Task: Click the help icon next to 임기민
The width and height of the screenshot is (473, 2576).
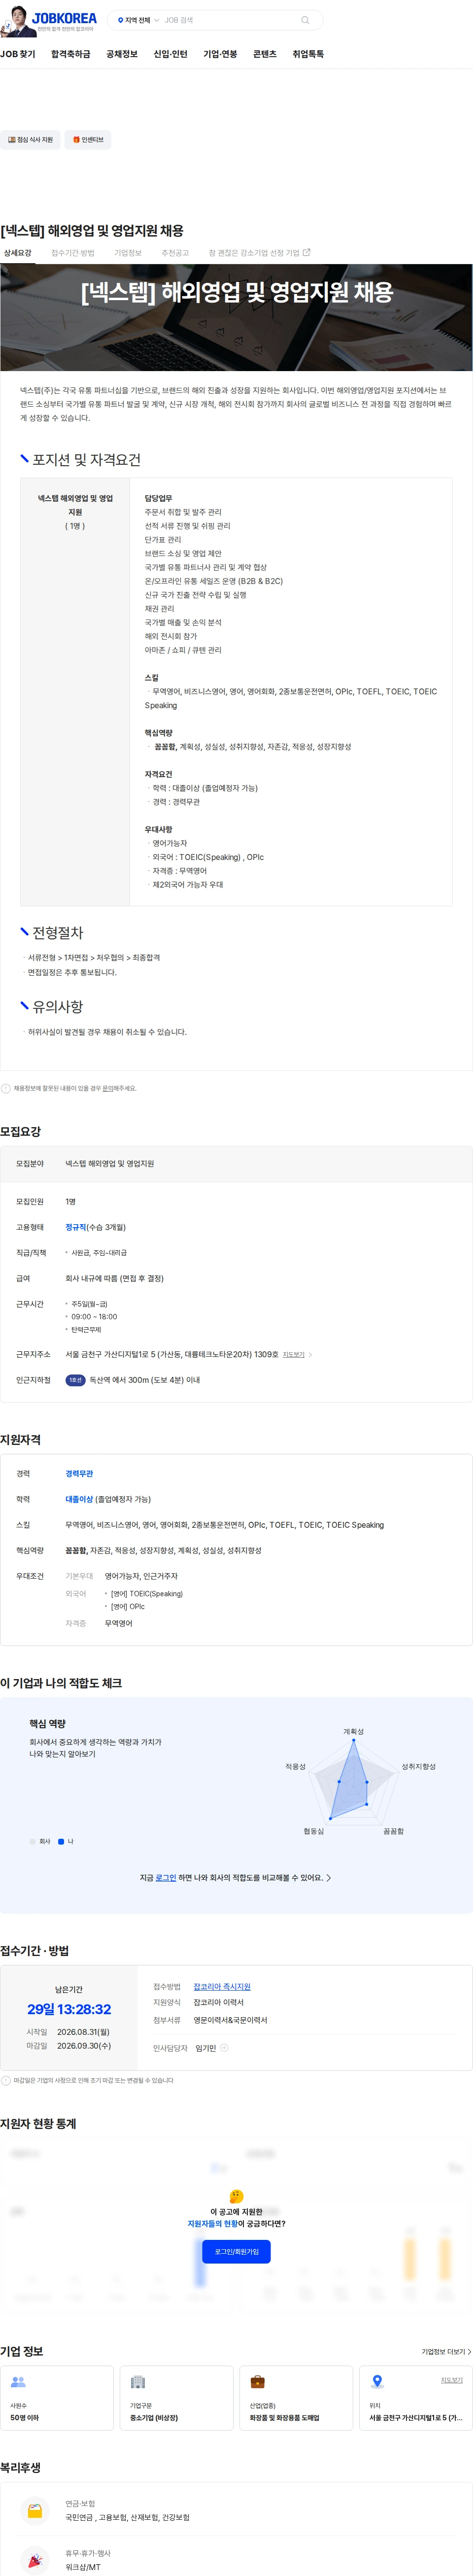Action: click(224, 2048)
